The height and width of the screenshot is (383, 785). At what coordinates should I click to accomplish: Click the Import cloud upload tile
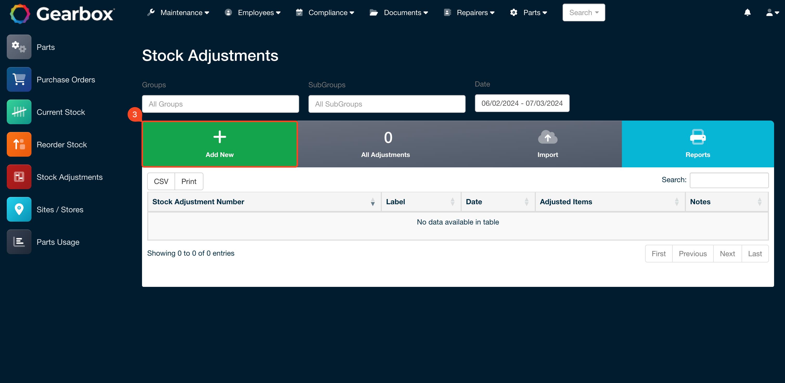pos(547,144)
